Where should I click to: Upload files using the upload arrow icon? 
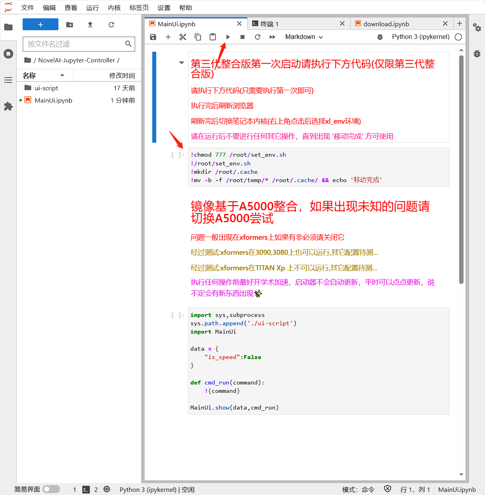pyautogui.click(x=90, y=25)
